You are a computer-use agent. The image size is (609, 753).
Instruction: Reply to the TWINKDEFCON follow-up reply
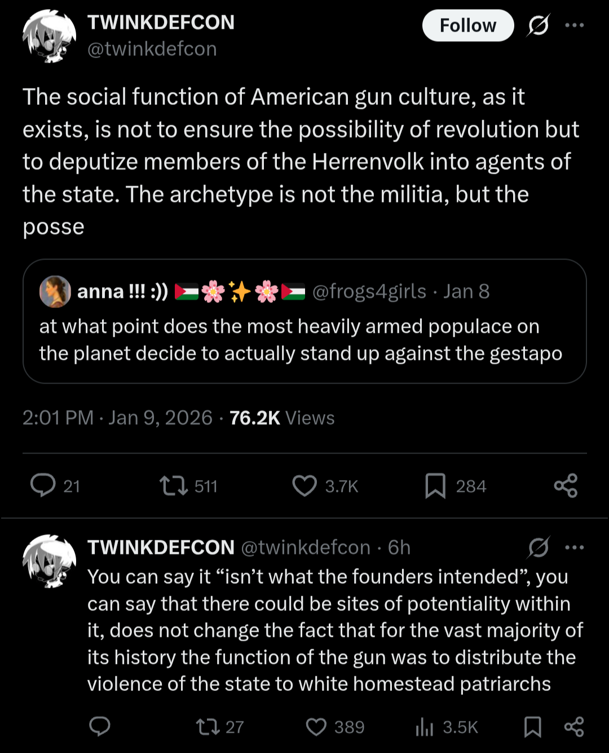click(100, 726)
